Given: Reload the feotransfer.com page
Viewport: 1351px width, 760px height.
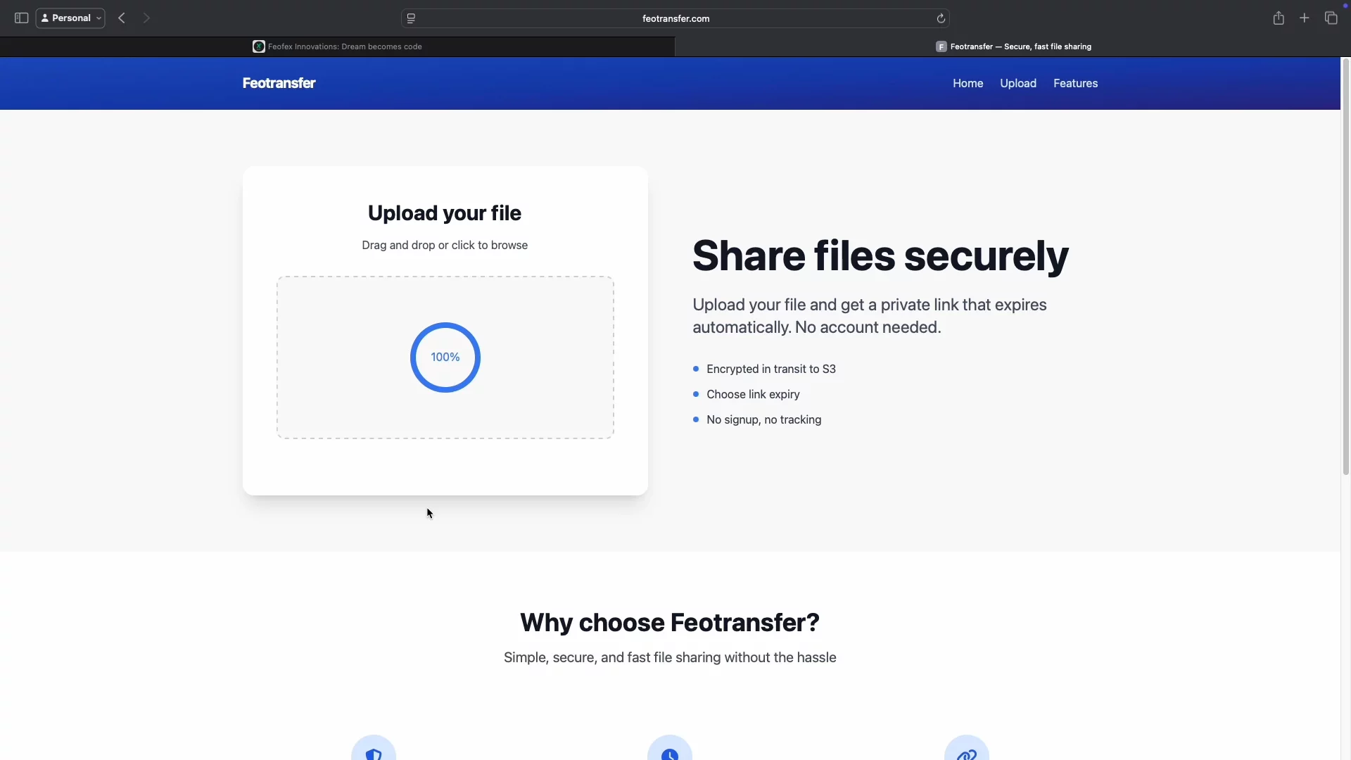Looking at the screenshot, I should pyautogui.click(x=941, y=18).
